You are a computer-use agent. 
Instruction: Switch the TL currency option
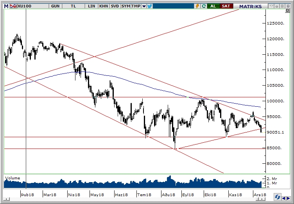[x=73, y=6]
